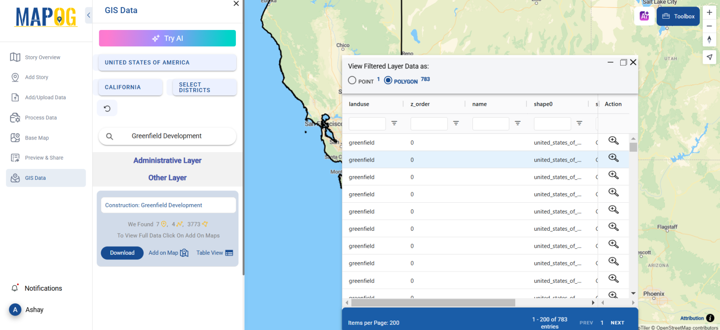Click the compass reset bearing icon

[709, 40]
